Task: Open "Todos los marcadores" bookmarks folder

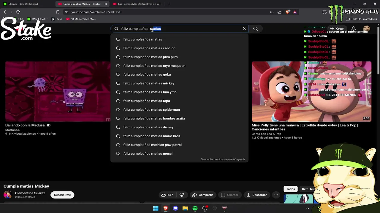Action: pos(361,19)
